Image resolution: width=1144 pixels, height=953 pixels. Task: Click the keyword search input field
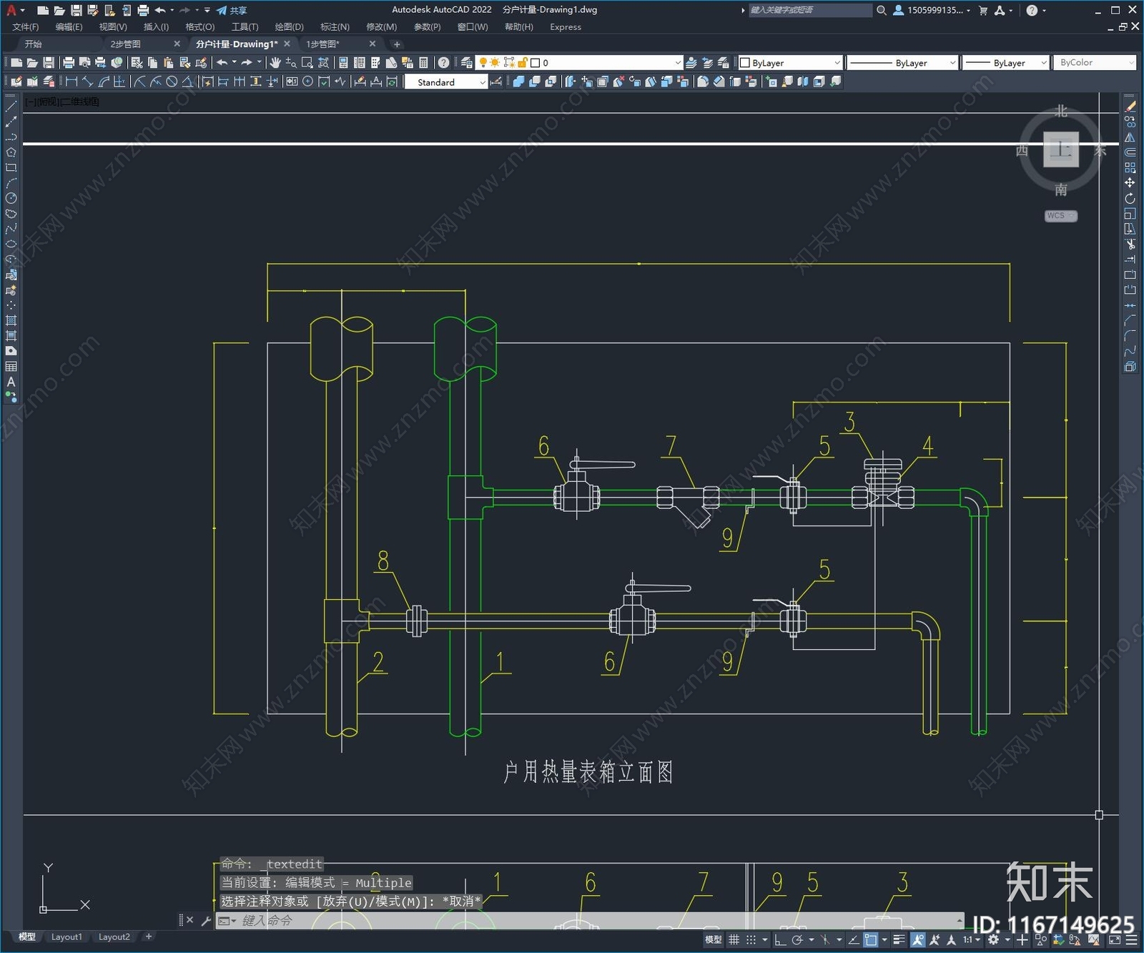pyautogui.click(x=809, y=10)
